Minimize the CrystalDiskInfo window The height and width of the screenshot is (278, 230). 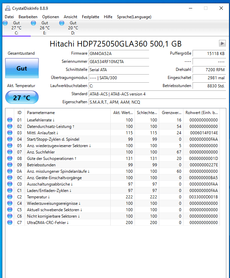click(191, 8)
